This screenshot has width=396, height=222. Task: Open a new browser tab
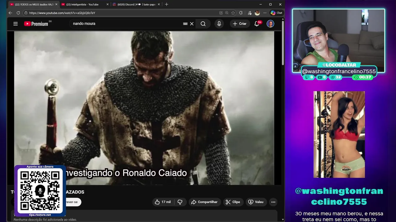(166, 4)
